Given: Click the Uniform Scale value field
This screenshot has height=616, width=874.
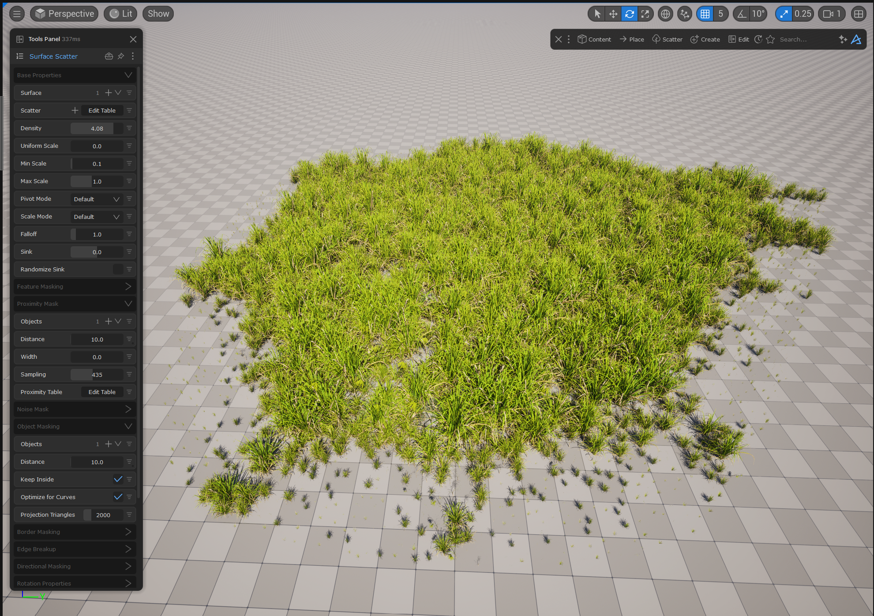Looking at the screenshot, I should click(x=97, y=146).
